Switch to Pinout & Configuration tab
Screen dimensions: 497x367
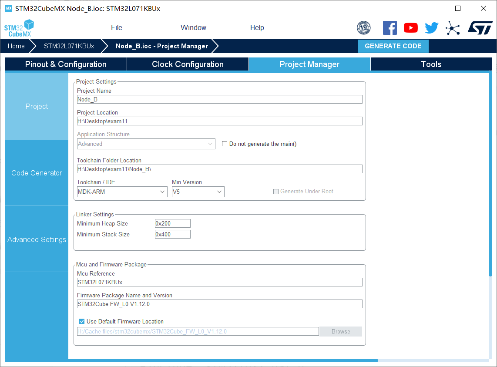(66, 64)
